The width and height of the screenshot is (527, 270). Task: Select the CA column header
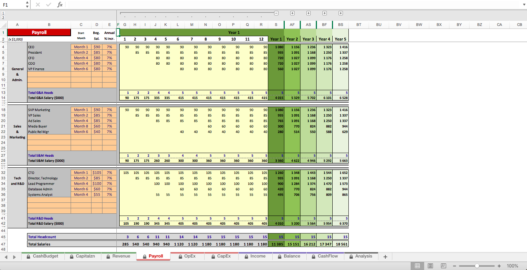(500, 25)
